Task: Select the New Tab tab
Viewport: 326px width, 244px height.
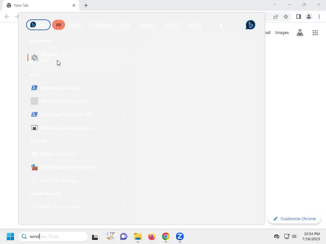Action: coord(41,5)
